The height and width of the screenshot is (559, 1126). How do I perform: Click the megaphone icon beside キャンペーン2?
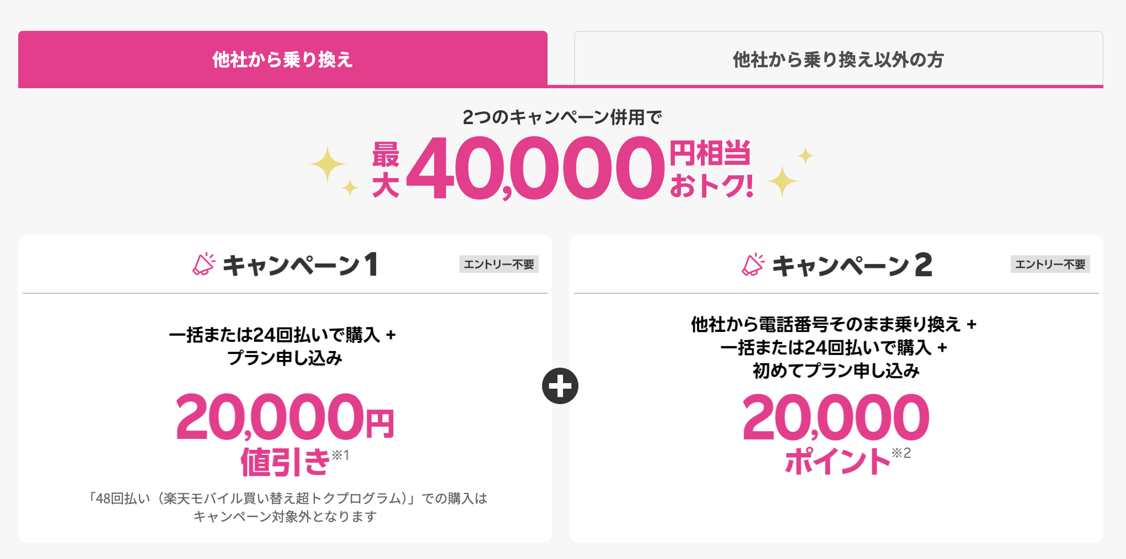click(753, 265)
